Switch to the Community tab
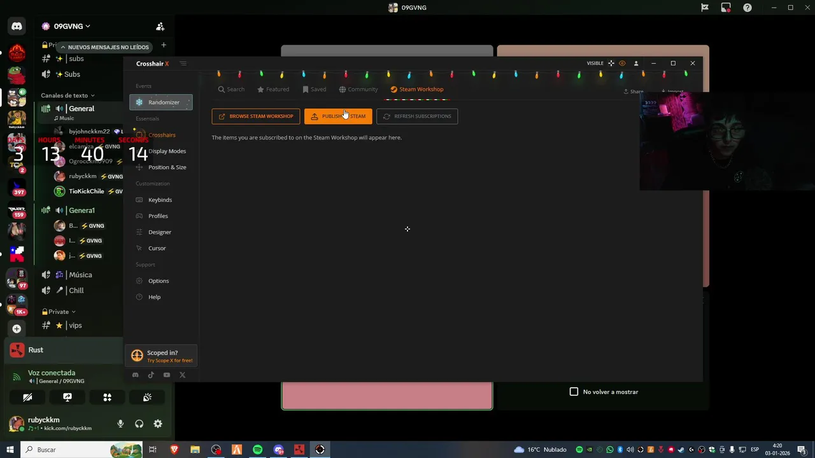The height and width of the screenshot is (458, 815). point(358,89)
